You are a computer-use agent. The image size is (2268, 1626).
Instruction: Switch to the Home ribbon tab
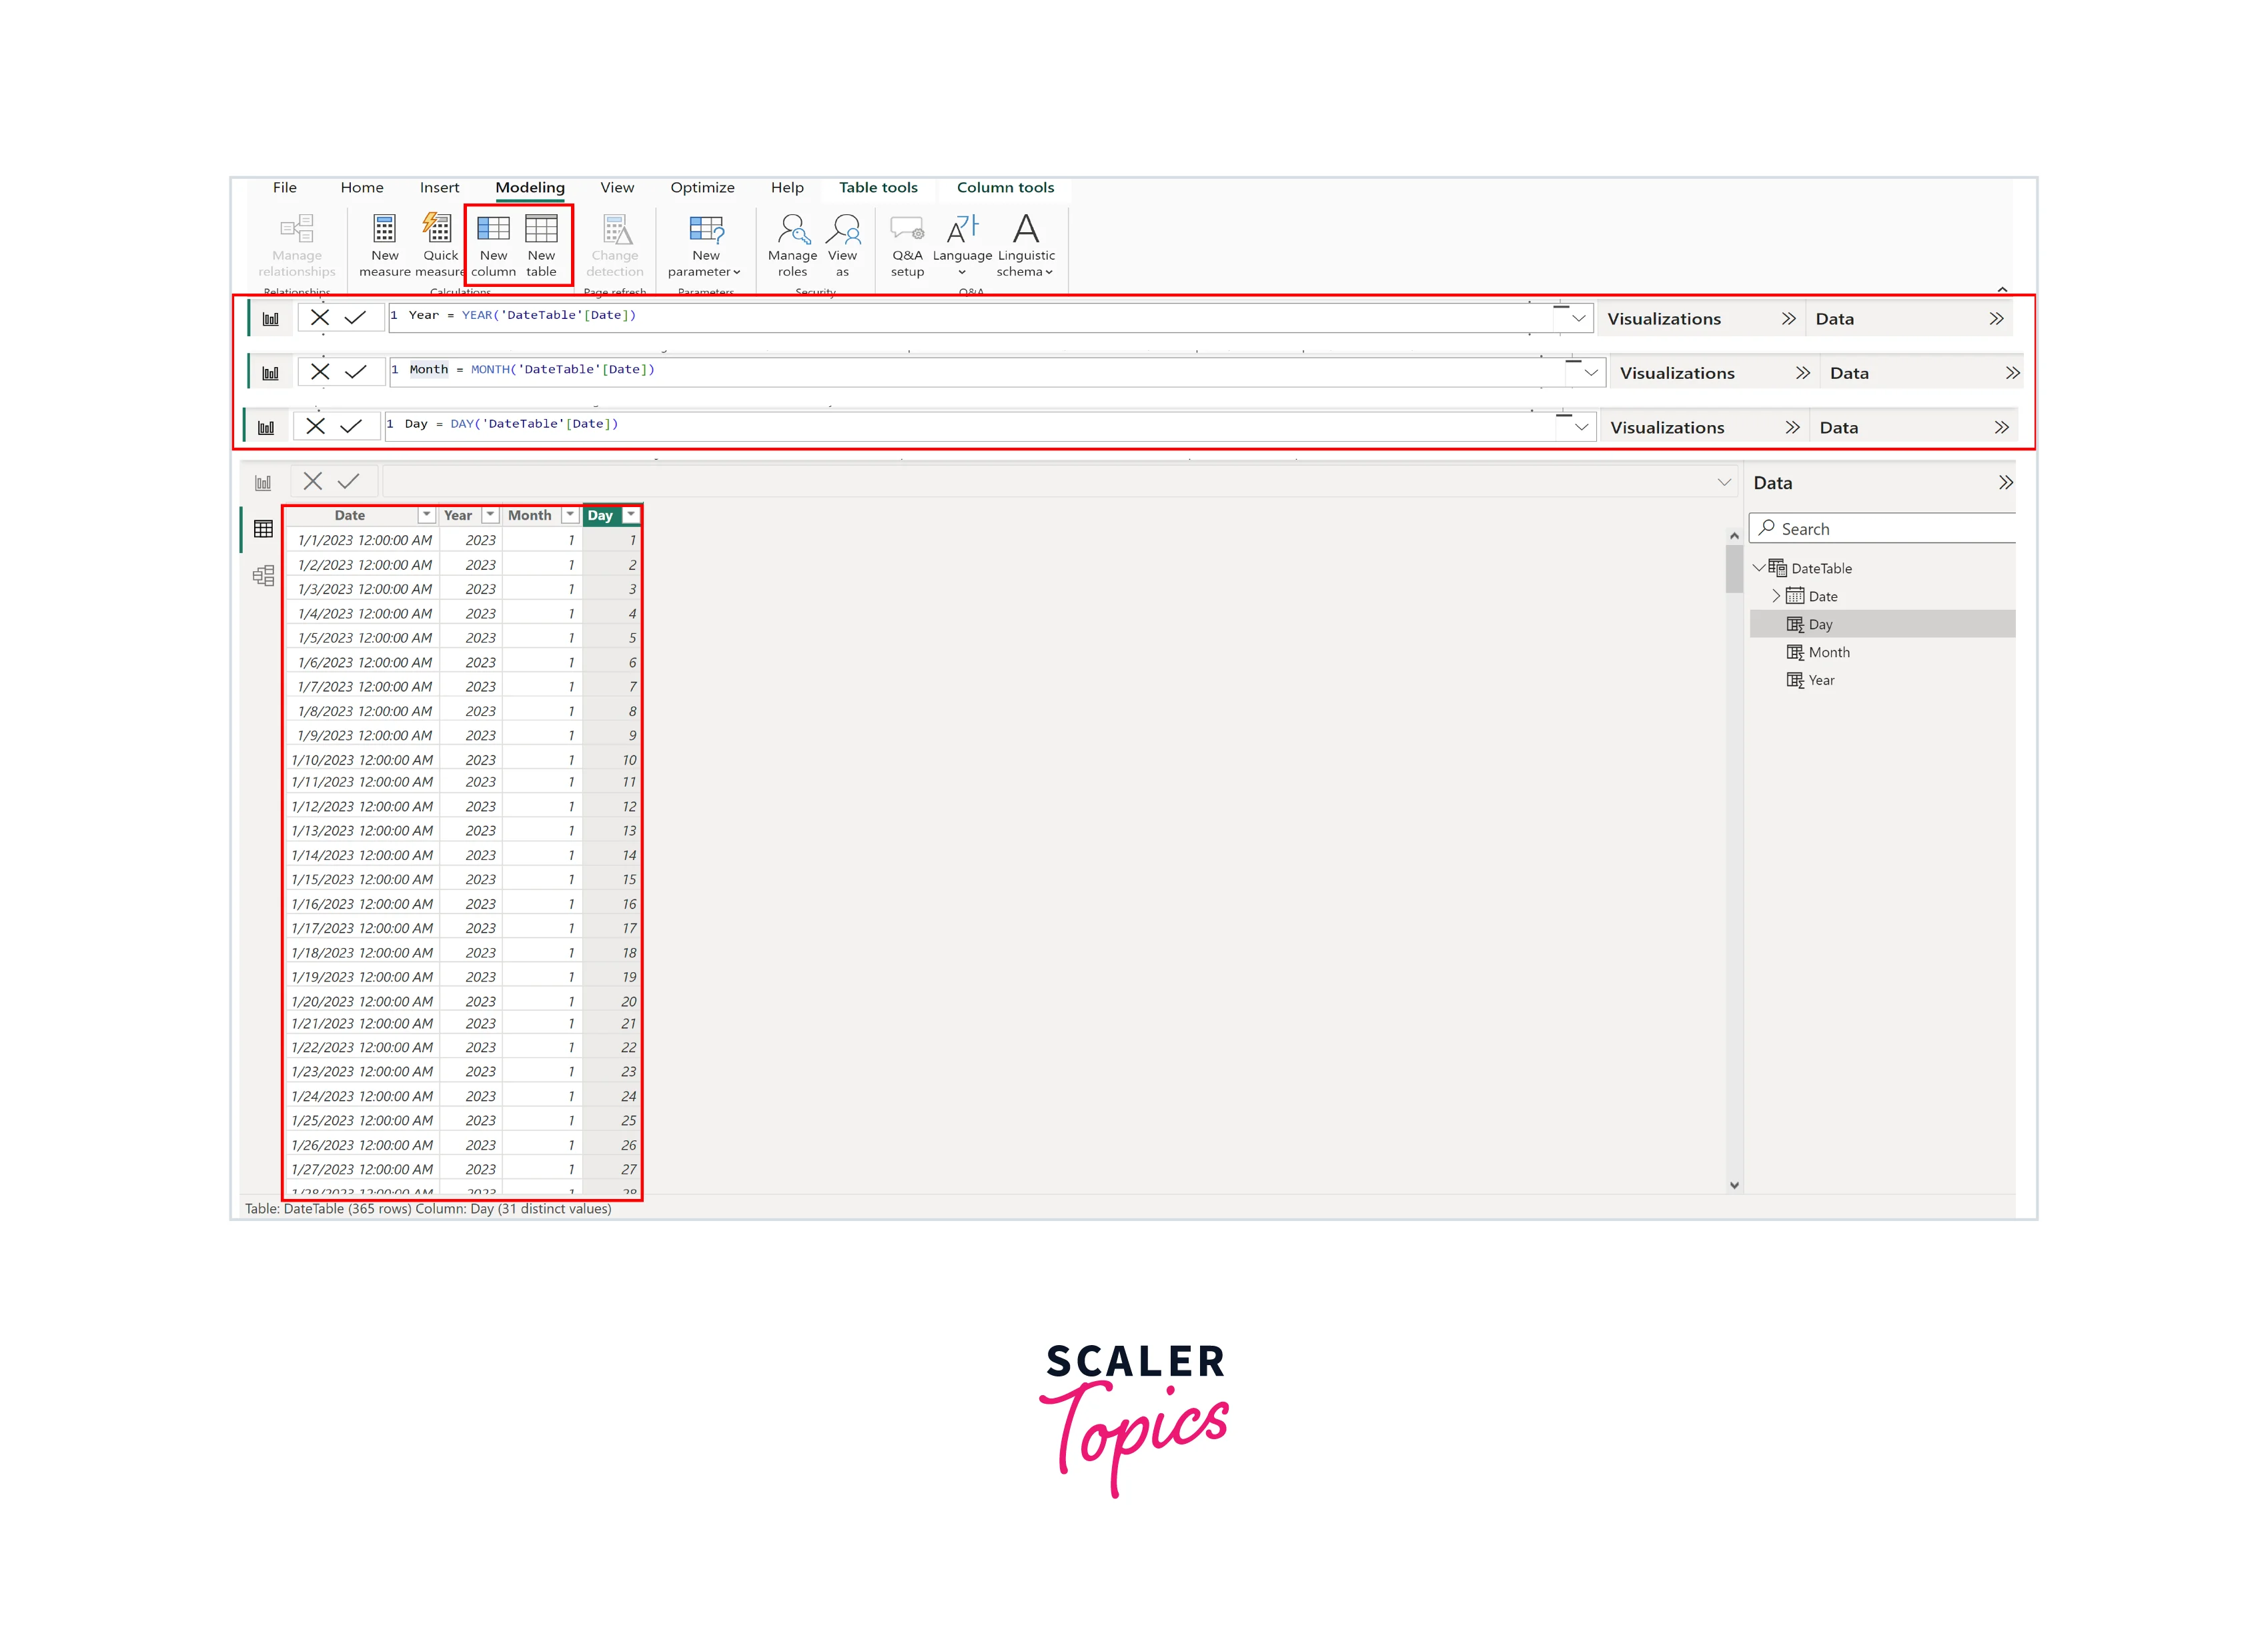click(x=362, y=188)
